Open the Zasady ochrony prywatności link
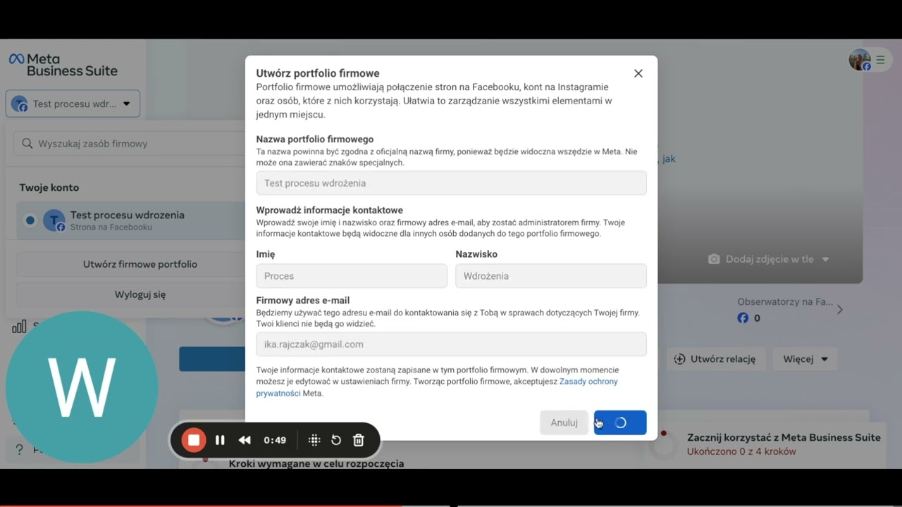 pyautogui.click(x=437, y=387)
